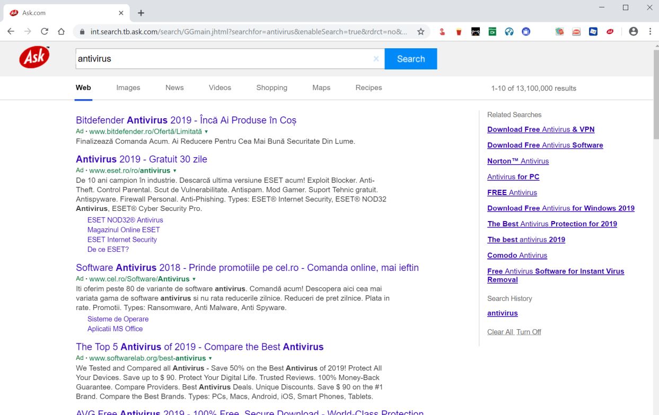Bookmark this page with the star icon
This screenshot has height=415, width=659.
click(x=420, y=32)
